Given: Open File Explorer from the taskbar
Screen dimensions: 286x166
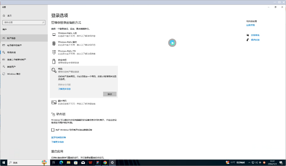Looking at the screenshot, I should [69, 163].
